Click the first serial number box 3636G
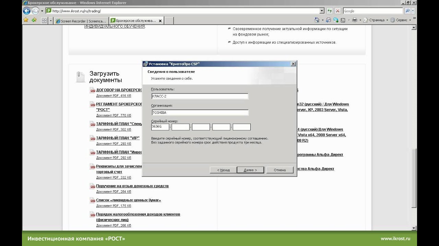The image size is (439, 246). point(160,127)
